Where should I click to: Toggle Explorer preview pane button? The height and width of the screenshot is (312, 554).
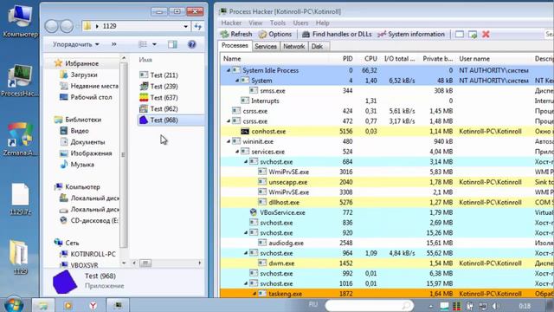coord(172,44)
